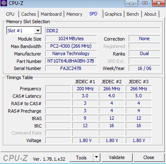The width and height of the screenshot is (166, 164).
Task: Click the tRAS value 9
Action: click(85, 118)
